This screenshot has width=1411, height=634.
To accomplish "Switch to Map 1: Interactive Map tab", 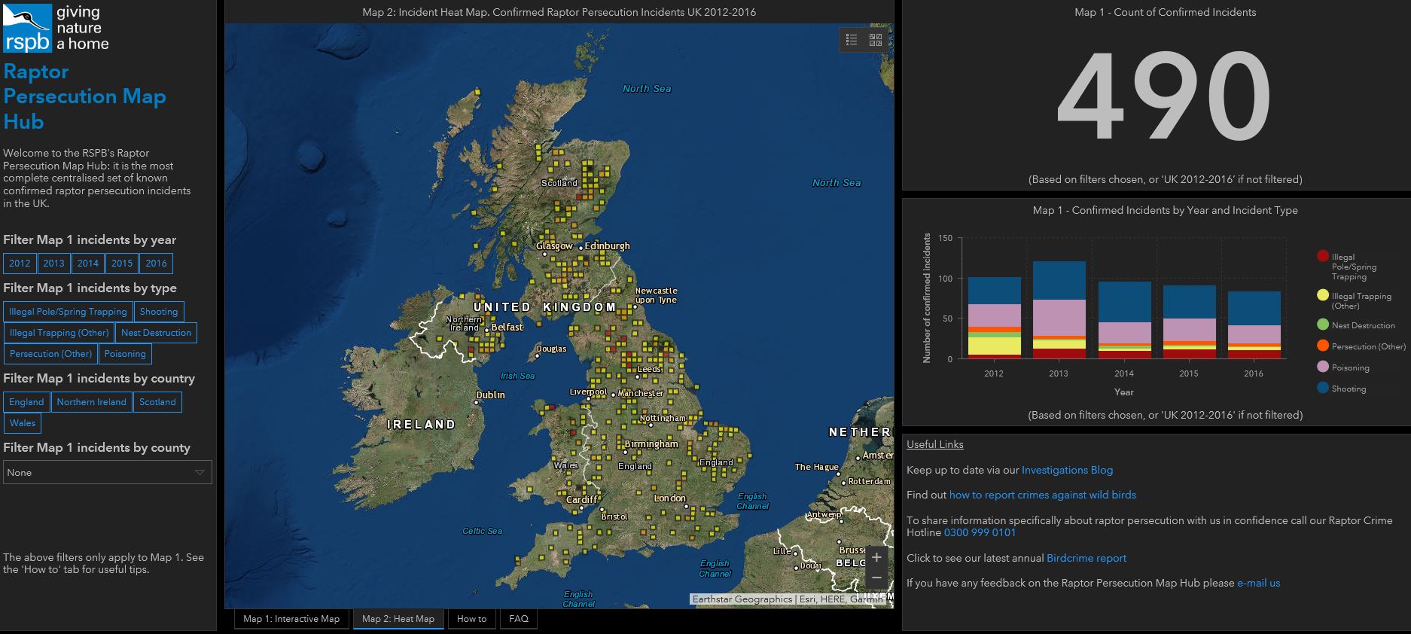I will tap(291, 619).
